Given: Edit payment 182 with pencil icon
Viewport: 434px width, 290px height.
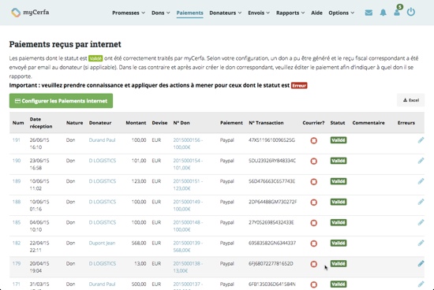Looking at the screenshot, I should [x=421, y=243].
